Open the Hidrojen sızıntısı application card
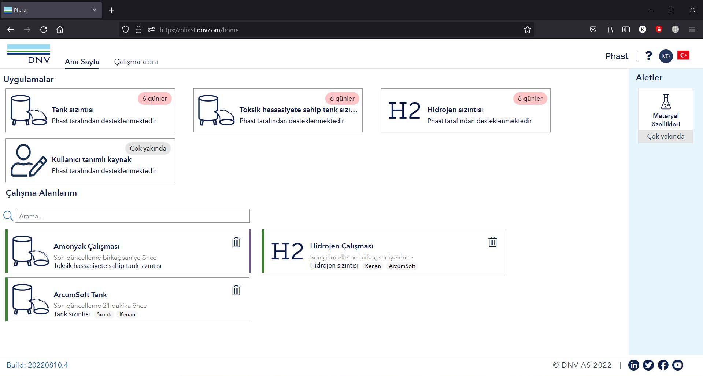 coord(466,110)
